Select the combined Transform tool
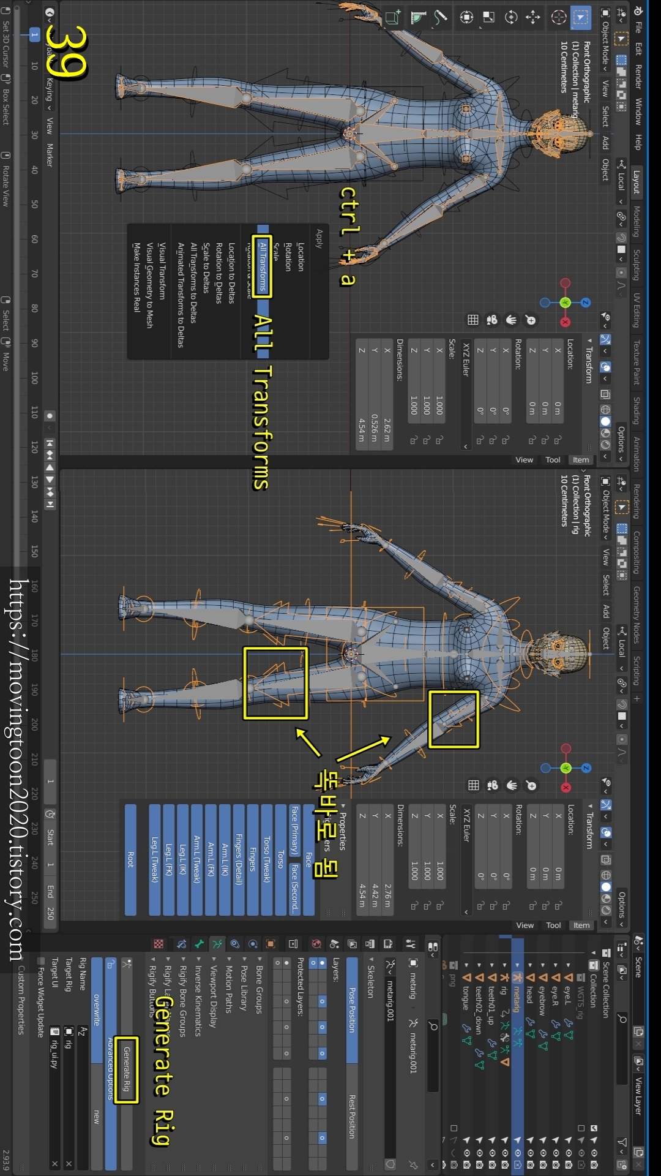This screenshot has height=1176, width=661. [467, 18]
